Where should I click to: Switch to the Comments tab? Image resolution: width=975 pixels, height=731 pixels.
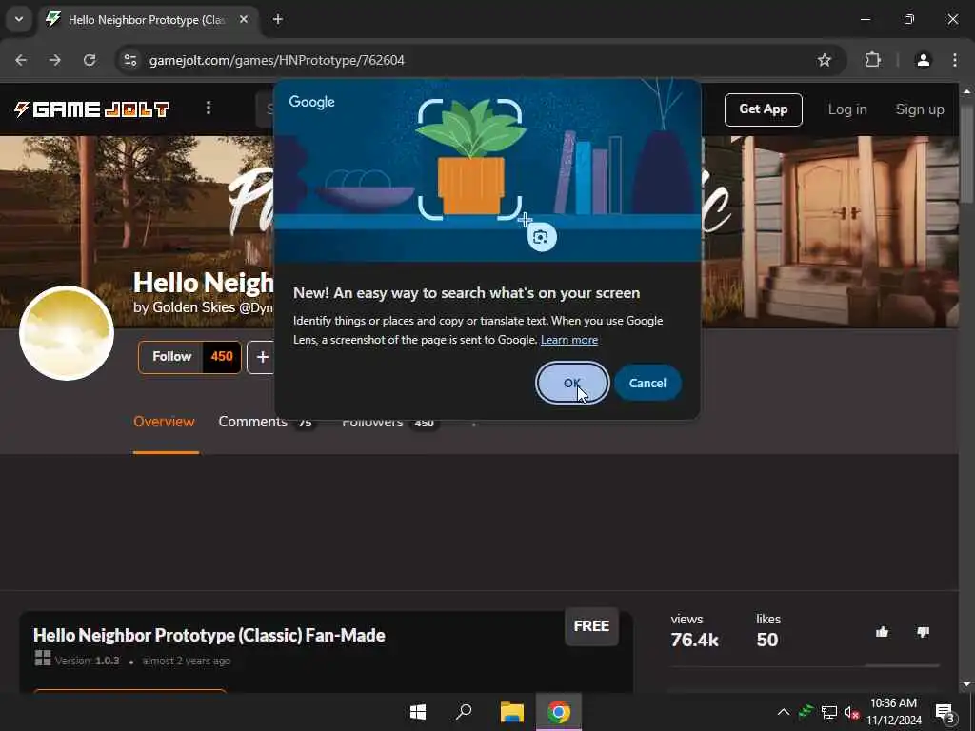(267, 422)
